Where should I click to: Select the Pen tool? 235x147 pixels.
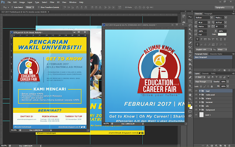pos(190,77)
